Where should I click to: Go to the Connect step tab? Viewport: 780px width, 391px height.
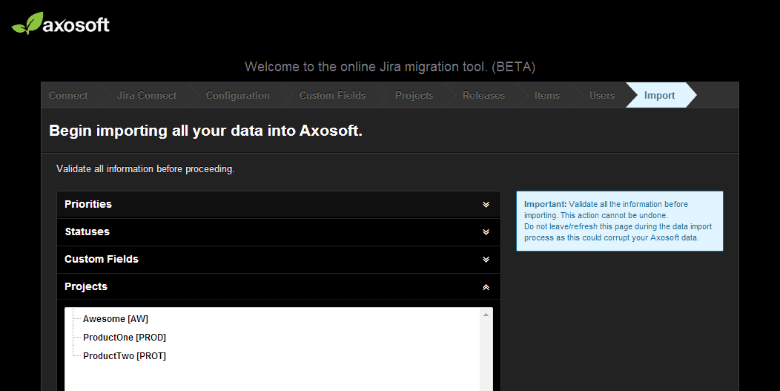pos(68,95)
